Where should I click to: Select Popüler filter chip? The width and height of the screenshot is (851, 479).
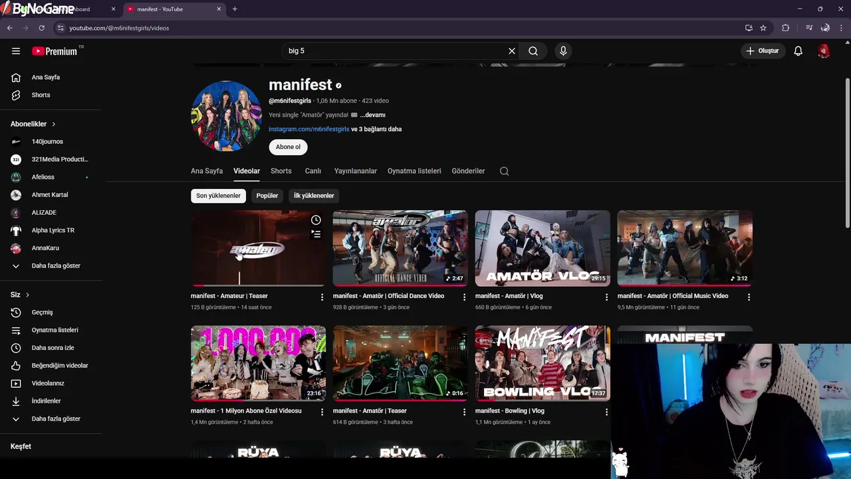tap(267, 196)
